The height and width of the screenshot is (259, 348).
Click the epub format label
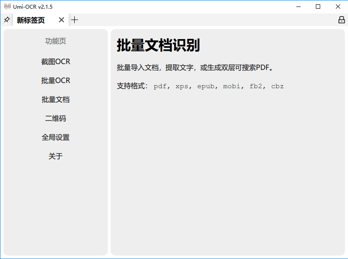coord(205,86)
